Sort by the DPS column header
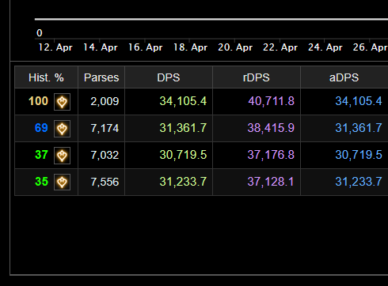The height and width of the screenshot is (286, 388). [x=169, y=77]
